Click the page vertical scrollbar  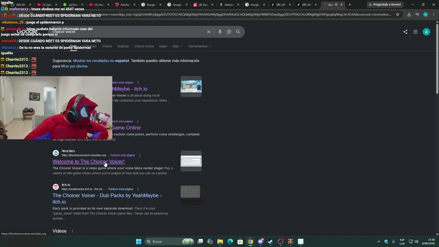coord(437,58)
